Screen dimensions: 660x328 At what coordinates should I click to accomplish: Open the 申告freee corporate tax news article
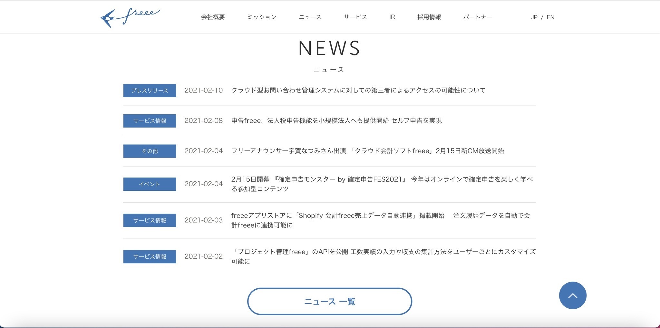tap(336, 121)
